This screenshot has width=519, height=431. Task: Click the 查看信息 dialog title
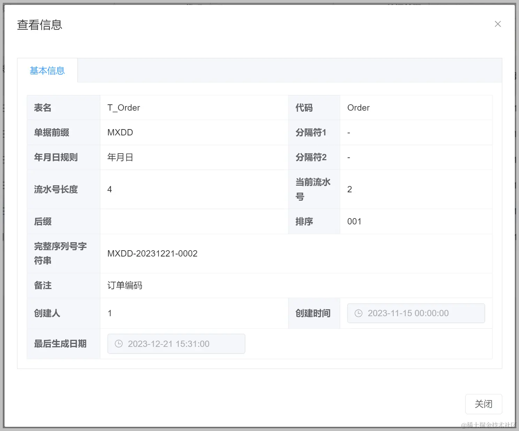tap(39, 25)
